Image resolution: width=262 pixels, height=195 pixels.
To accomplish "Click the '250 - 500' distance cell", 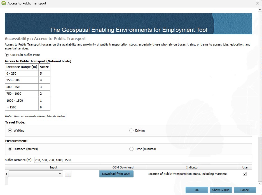I will click(22, 80).
